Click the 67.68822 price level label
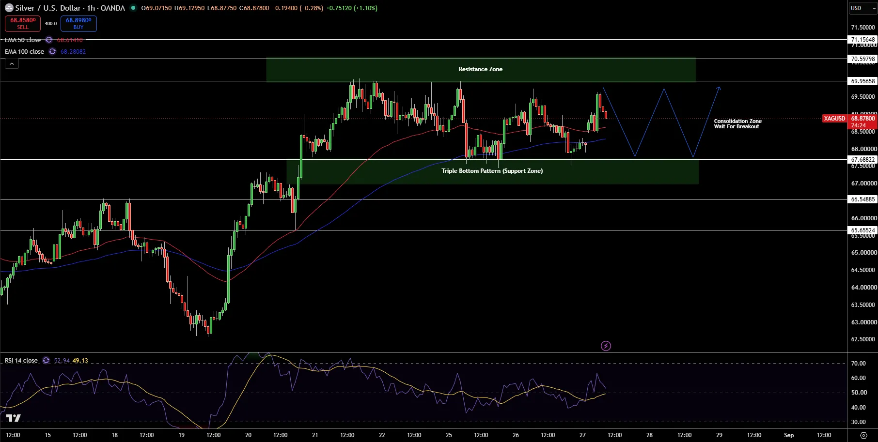Screen dimensions: 878x442 [863, 160]
